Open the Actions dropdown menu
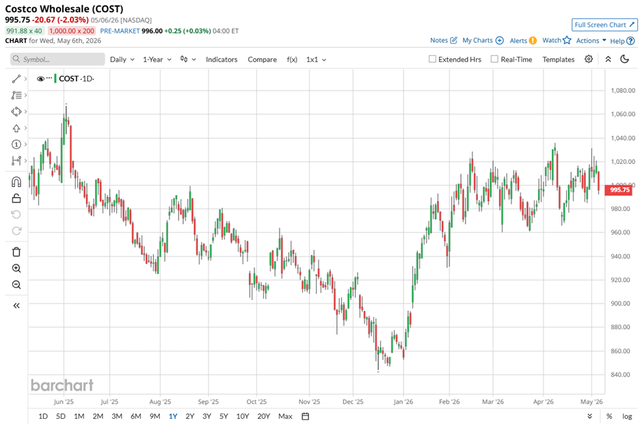The image size is (640, 429). click(x=591, y=40)
